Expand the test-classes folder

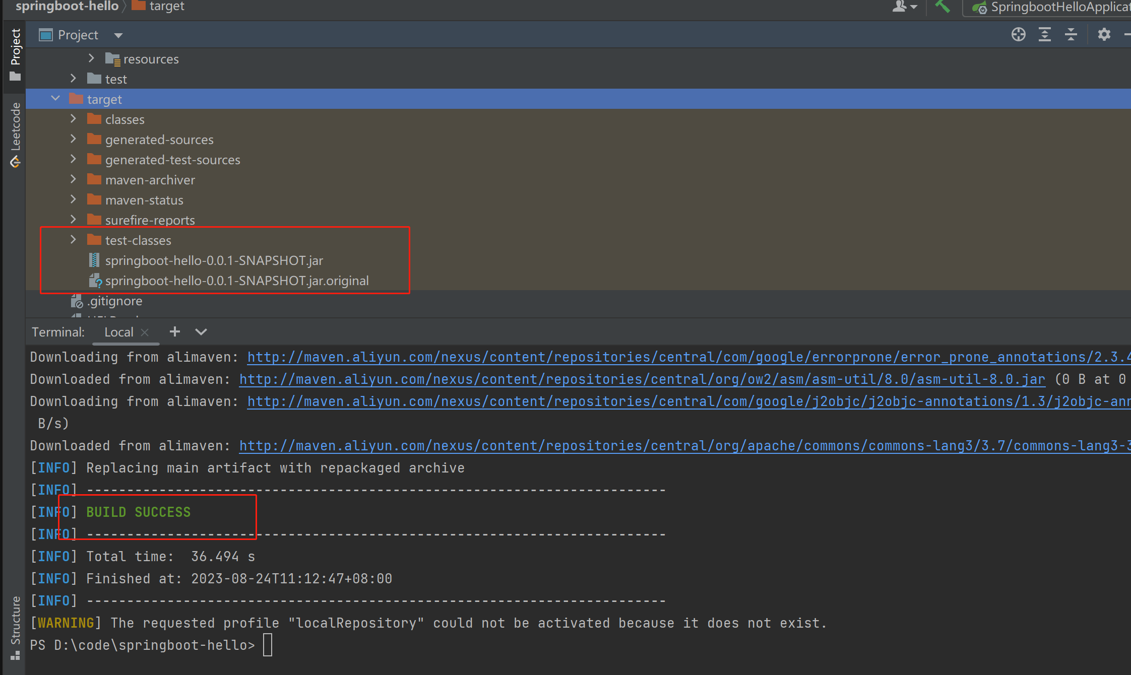pyautogui.click(x=73, y=240)
